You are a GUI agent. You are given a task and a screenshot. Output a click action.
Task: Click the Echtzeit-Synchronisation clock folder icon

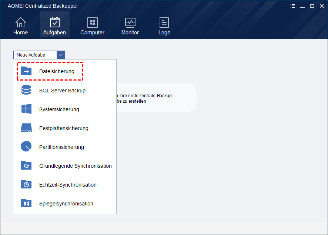tap(26, 184)
